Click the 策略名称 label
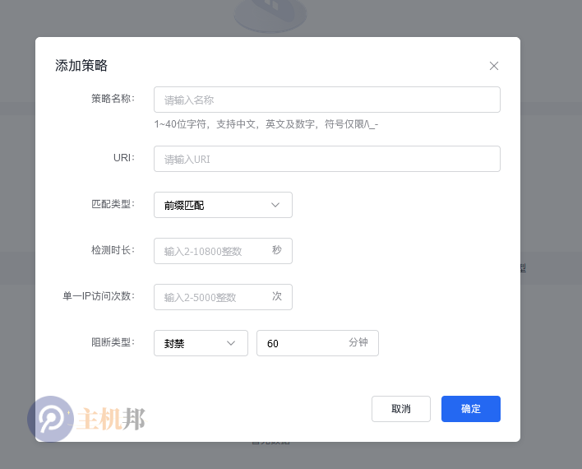Screen dimensions: 582x469 (x=113, y=99)
